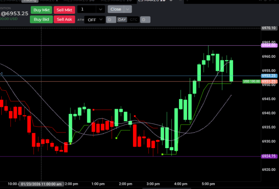The image size is (279, 189).
Task: Click the 4:00 pm time axis label
Action: pyautogui.click(x=181, y=184)
